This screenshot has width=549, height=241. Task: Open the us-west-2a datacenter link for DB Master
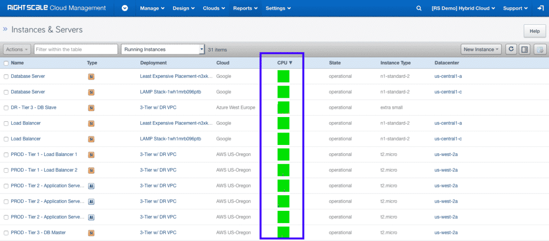tap(446, 233)
